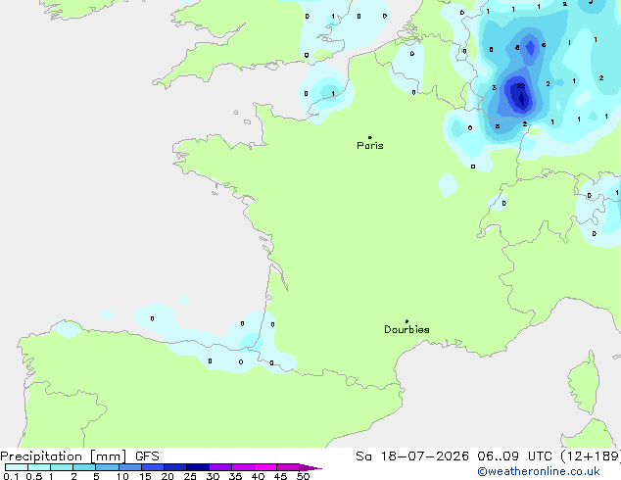Click the 06..09 UTC time range
This screenshot has height=480, width=621.
point(514,456)
